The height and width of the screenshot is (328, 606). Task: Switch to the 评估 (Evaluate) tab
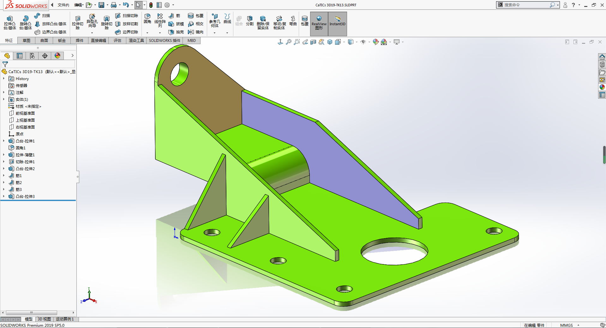click(117, 40)
